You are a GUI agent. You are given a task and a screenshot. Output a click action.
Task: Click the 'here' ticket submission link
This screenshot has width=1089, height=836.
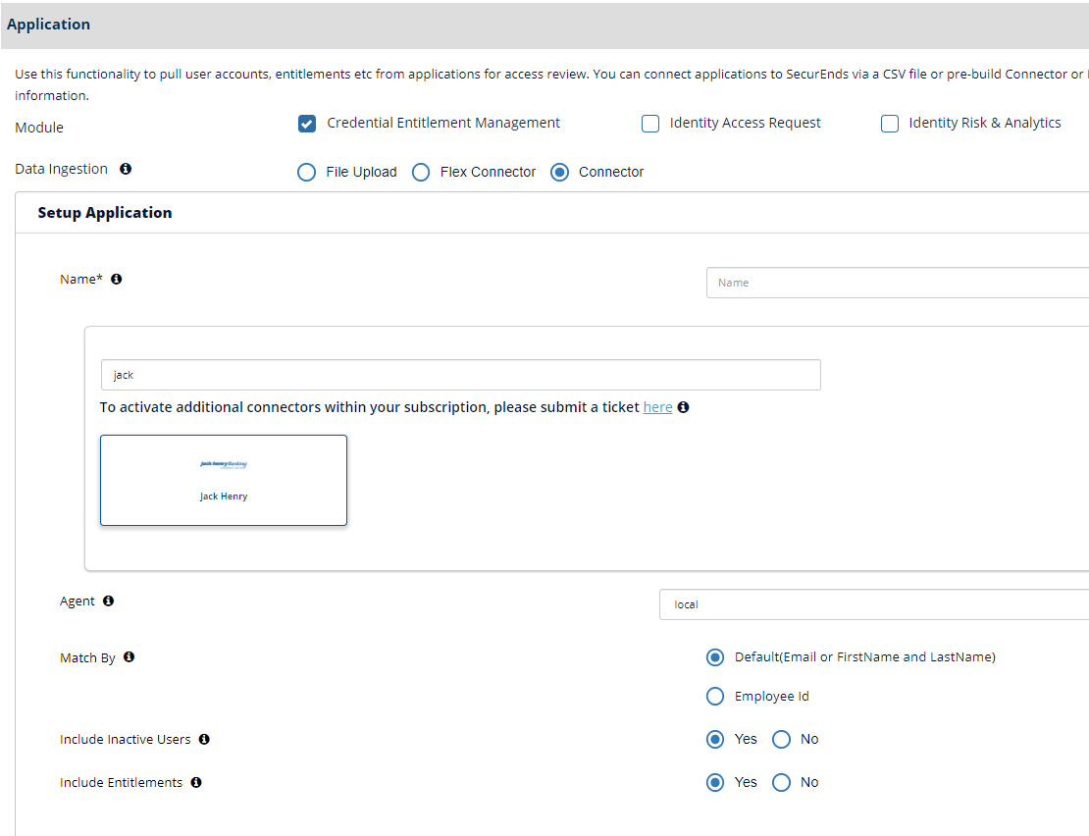click(657, 407)
